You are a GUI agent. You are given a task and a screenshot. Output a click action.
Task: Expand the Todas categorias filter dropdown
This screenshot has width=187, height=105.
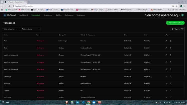11,29
